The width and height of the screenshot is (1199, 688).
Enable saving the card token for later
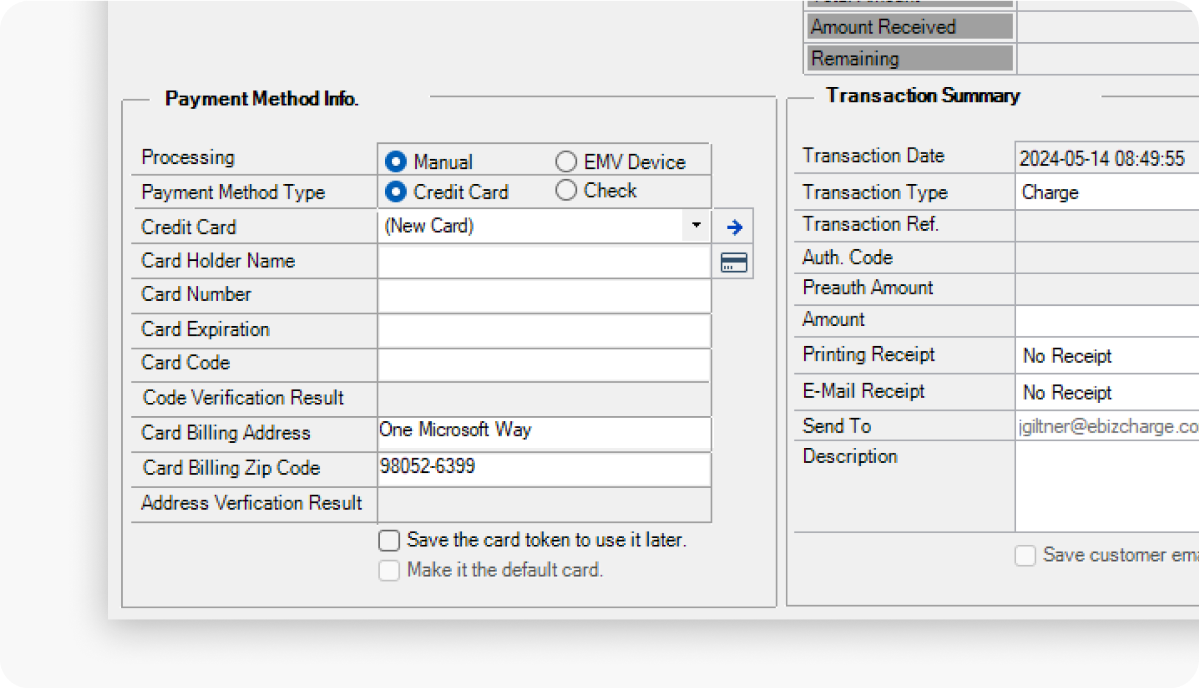389,541
